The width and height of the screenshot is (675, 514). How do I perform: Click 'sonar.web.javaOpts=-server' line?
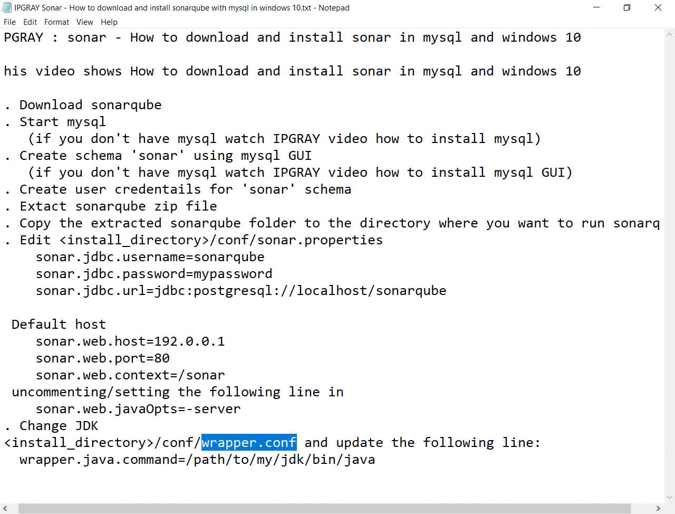(138, 409)
